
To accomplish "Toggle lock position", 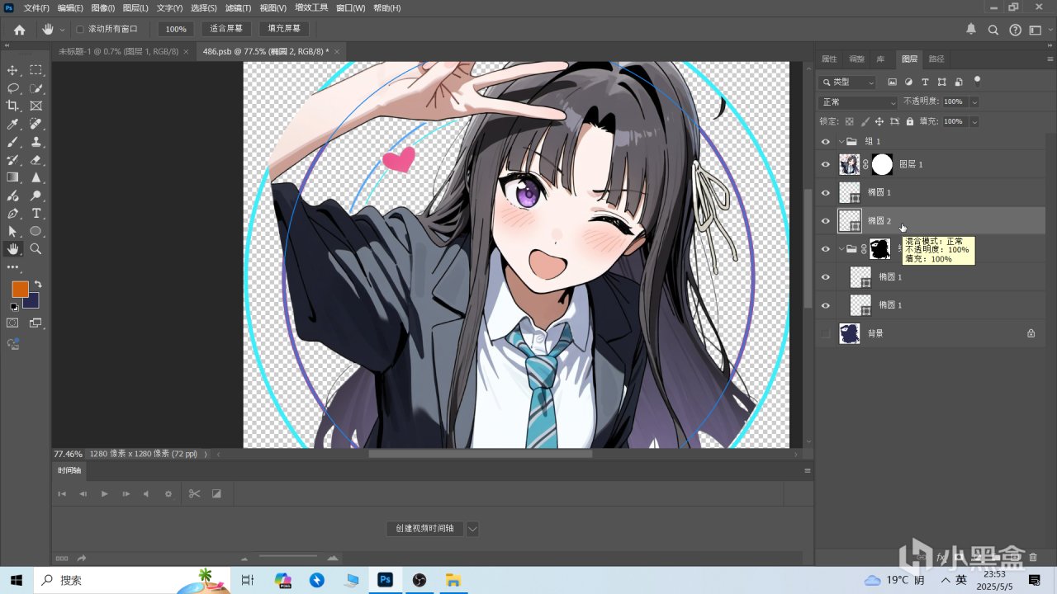I will click(x=879, y=121).
